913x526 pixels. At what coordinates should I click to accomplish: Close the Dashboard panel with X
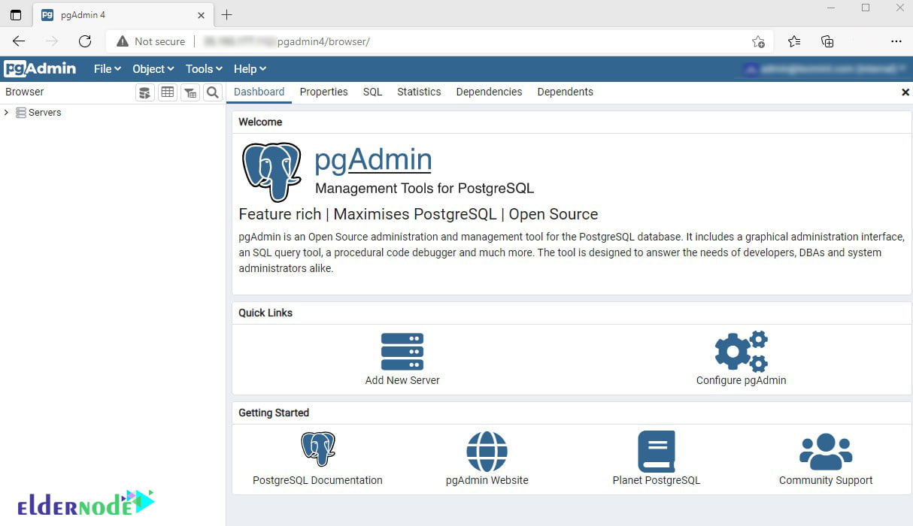[x=905, y=92]
